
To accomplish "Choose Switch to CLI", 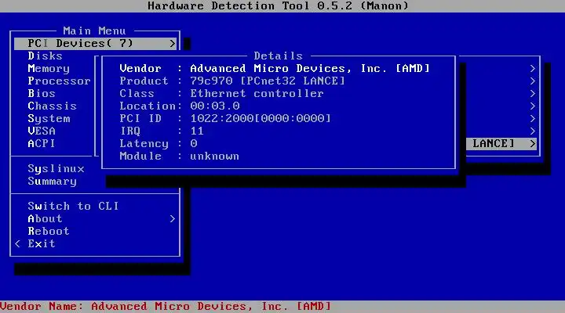I will [x=73, y=207].
